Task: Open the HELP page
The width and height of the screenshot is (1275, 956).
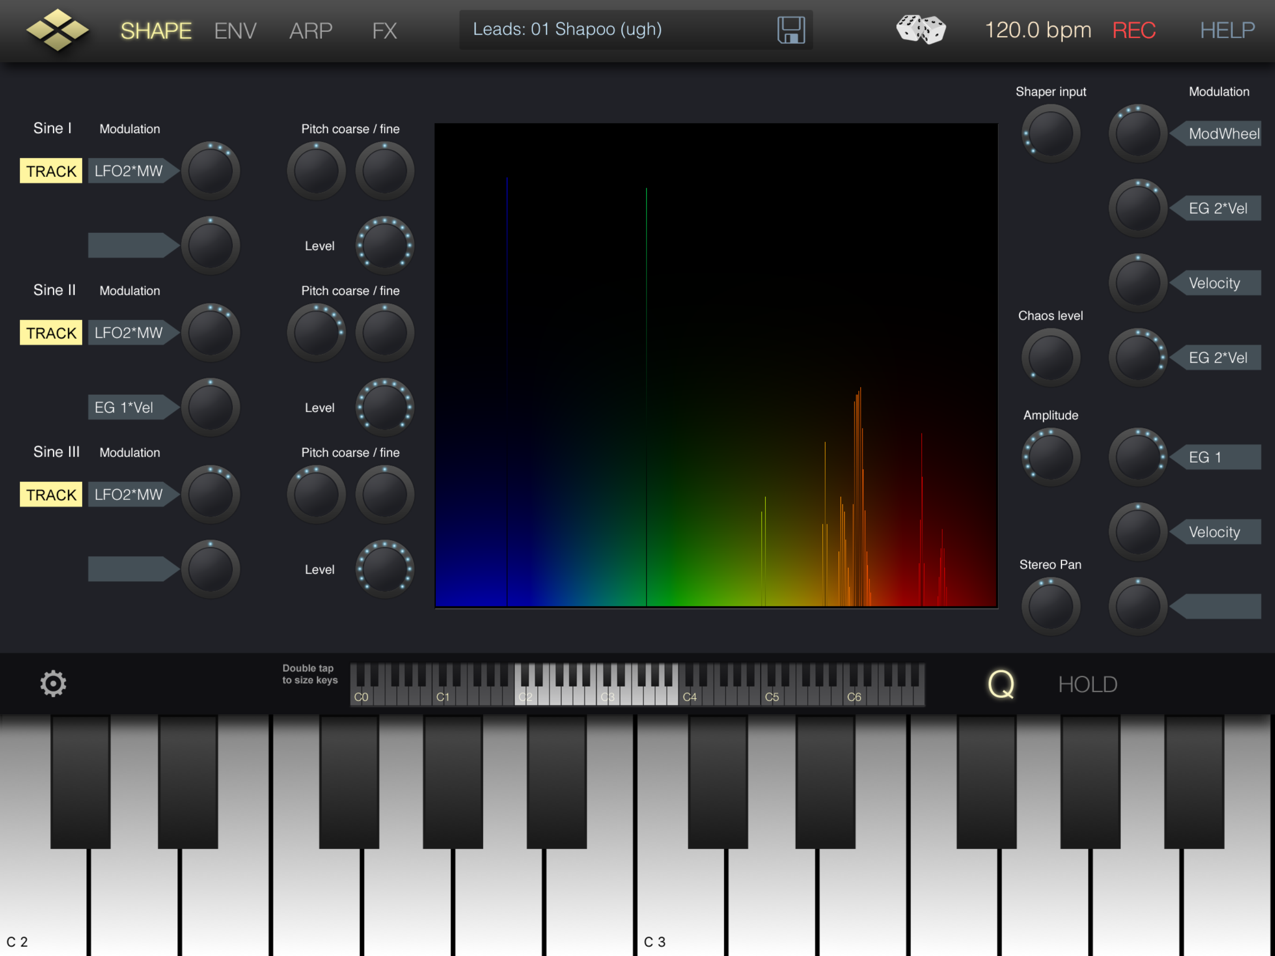Action: (1226, 30)
